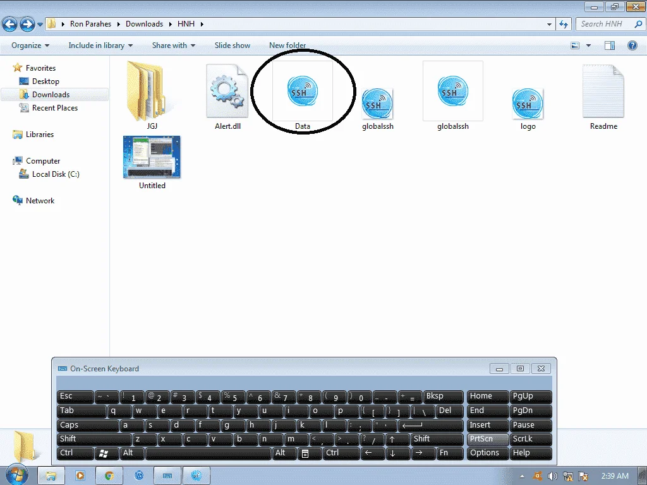The height and width of the screenshot is (485, 647).
Task: Select Libraries in navigation pane
Action: pyautogui.click(x=40, y=135)
